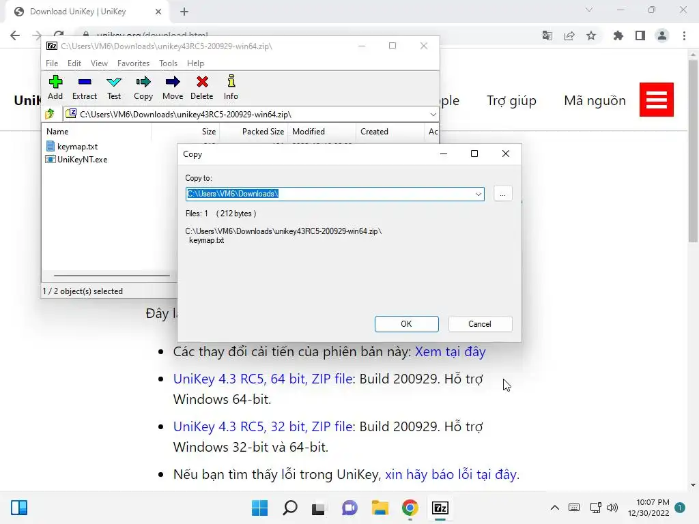Cancel the Copy dialog
The width and height of the screenshot is (699, 524).
(x=480, y=324)
